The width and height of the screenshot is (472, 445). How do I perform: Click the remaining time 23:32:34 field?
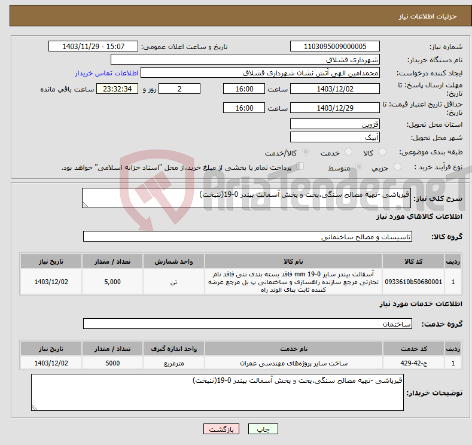coord(117,89)
